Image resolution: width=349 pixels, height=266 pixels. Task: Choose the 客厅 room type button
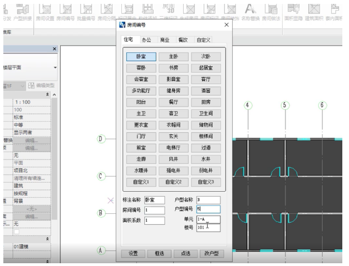206,79
